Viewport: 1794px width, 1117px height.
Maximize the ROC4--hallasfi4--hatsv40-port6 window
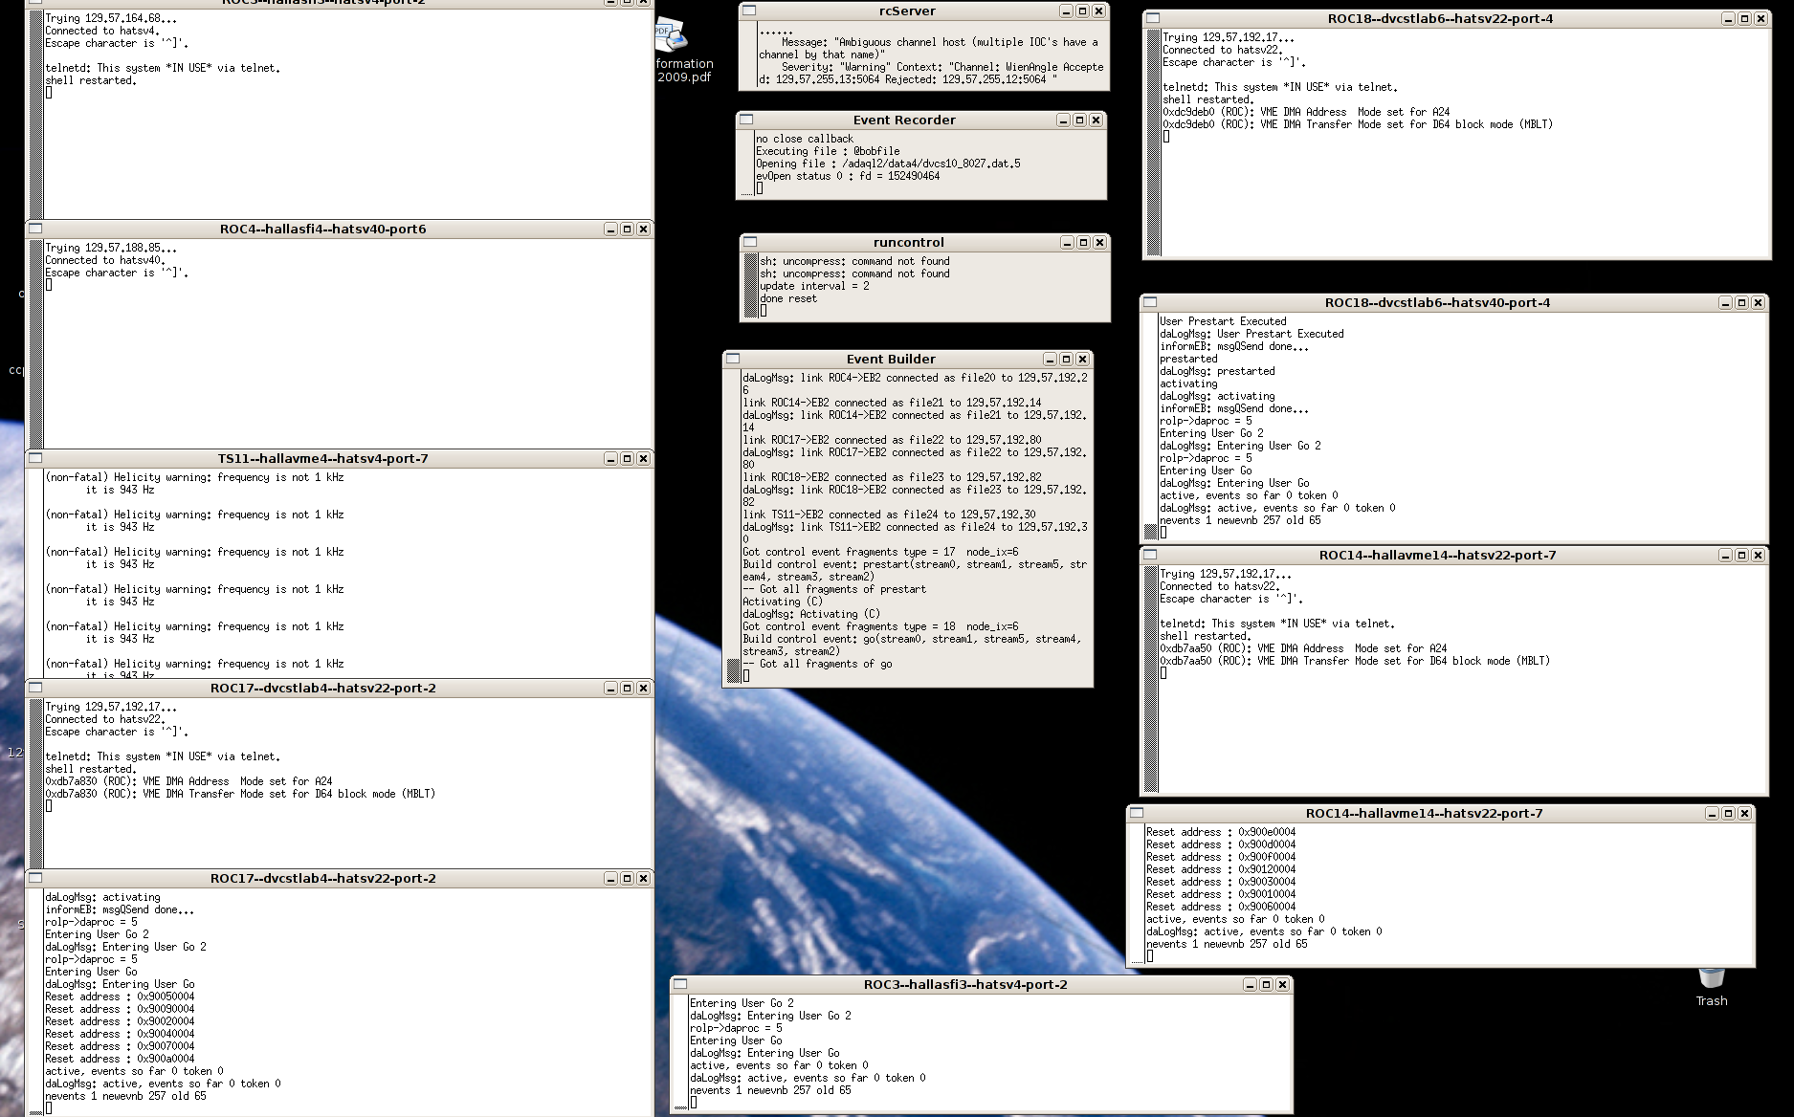point(627,230)
